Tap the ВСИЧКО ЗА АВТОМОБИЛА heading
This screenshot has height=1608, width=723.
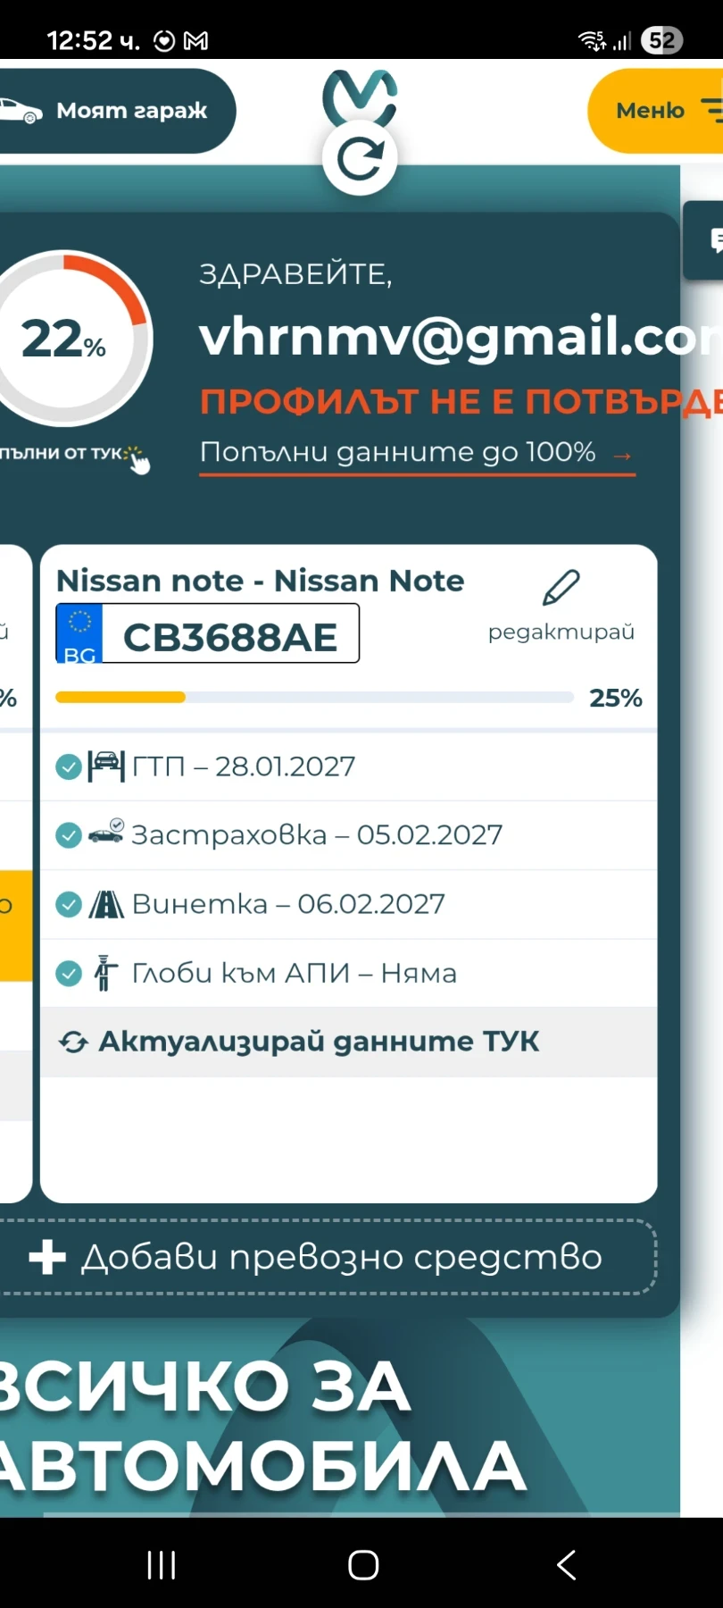pos(263,1427)
